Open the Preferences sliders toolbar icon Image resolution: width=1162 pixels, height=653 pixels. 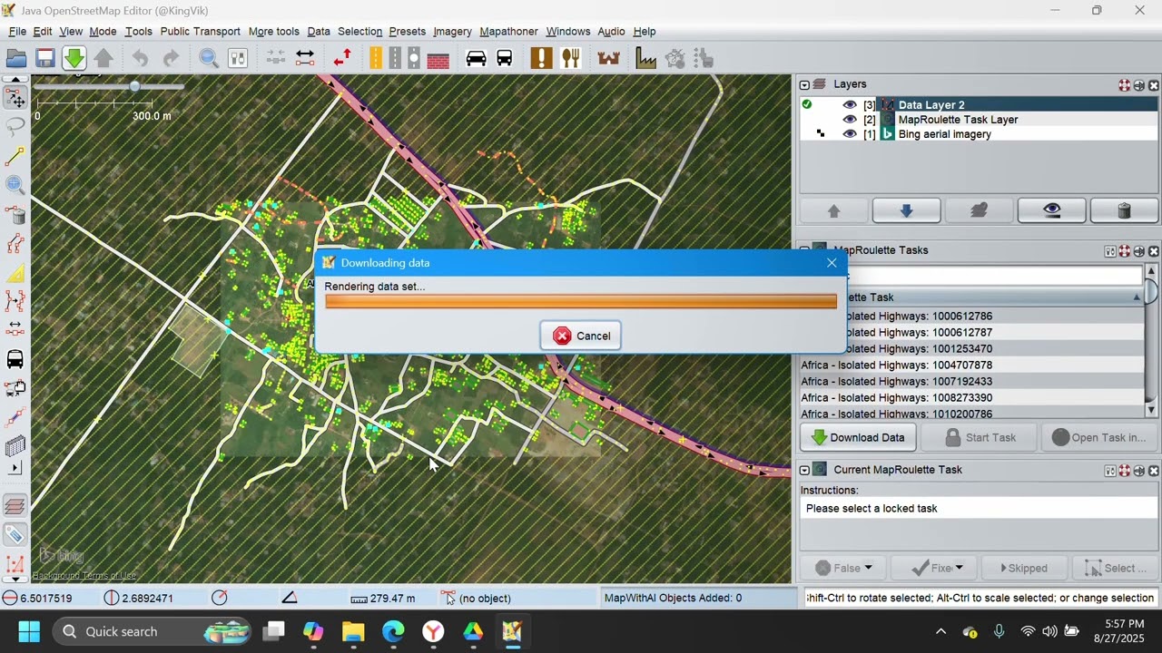pyautogui.click(x=238, y=58)
